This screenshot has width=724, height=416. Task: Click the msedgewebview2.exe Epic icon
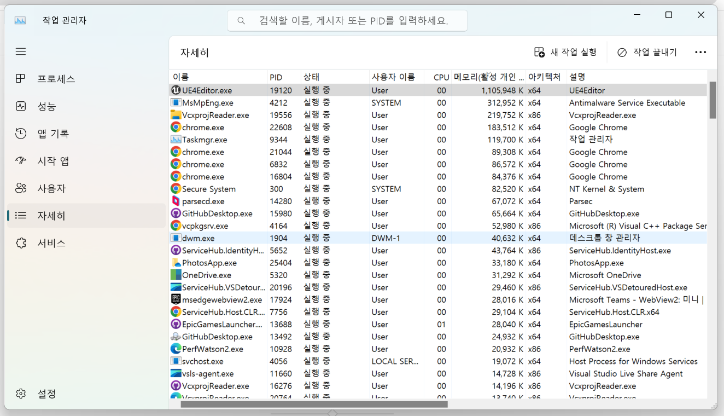coord(176,299)
